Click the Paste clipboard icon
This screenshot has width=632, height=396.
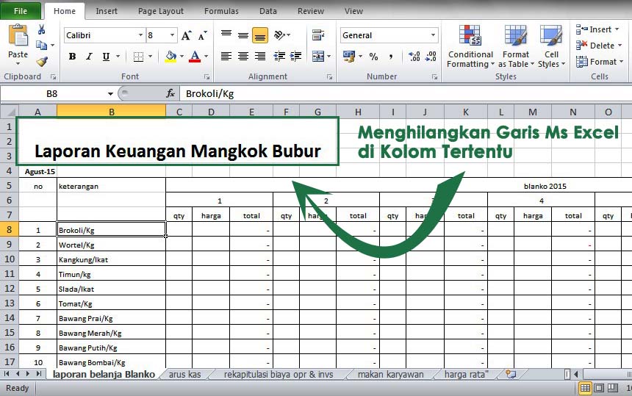[x=18, y=35]
